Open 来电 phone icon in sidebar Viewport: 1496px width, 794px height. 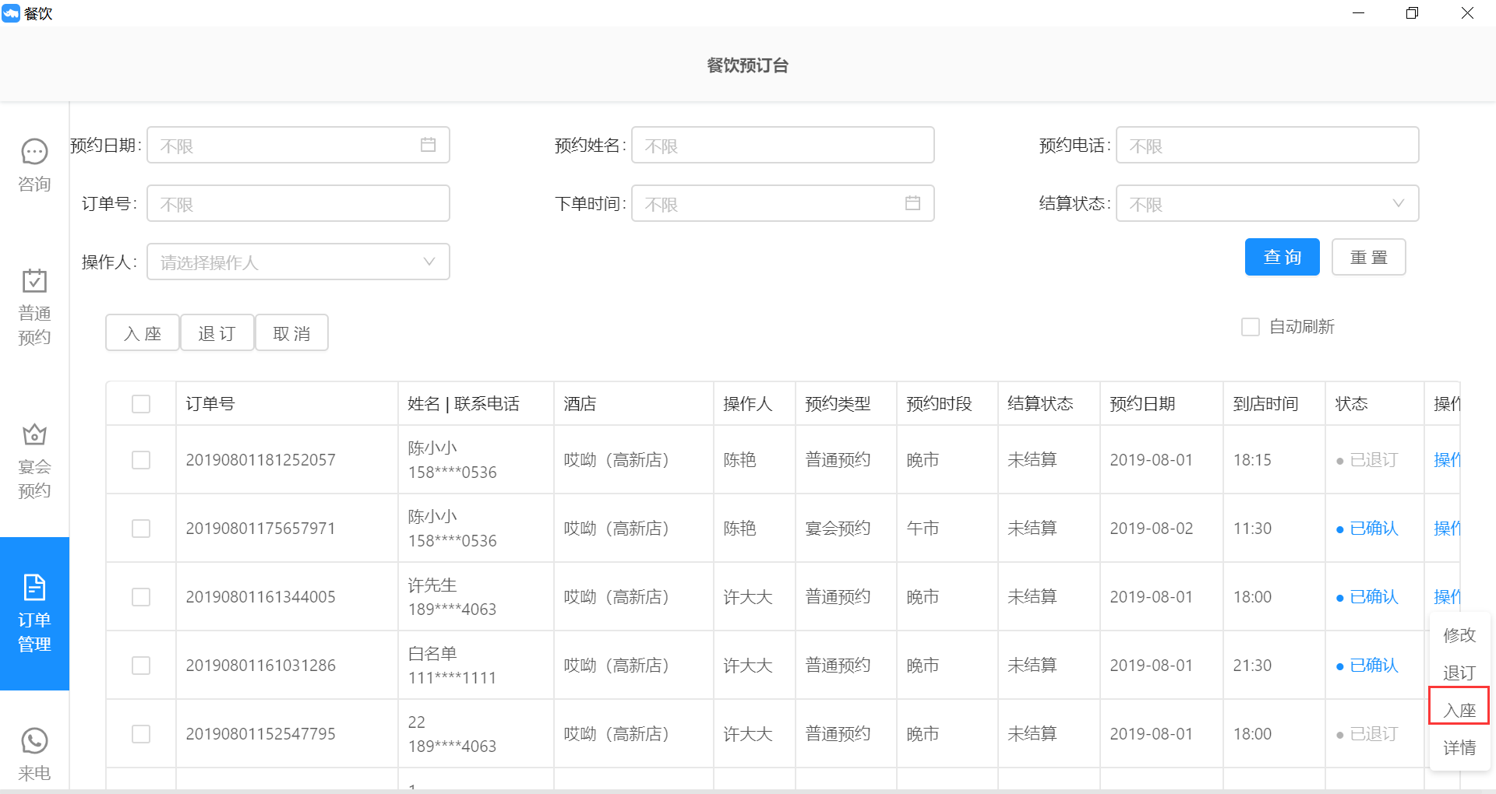click(34, 741)
